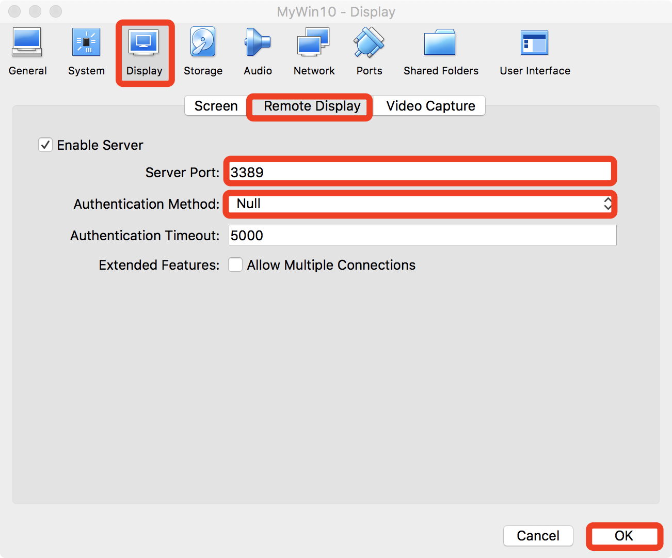Switch to the Video Capture tab
The height and width of the screenshot is (558, 672).
430,106
